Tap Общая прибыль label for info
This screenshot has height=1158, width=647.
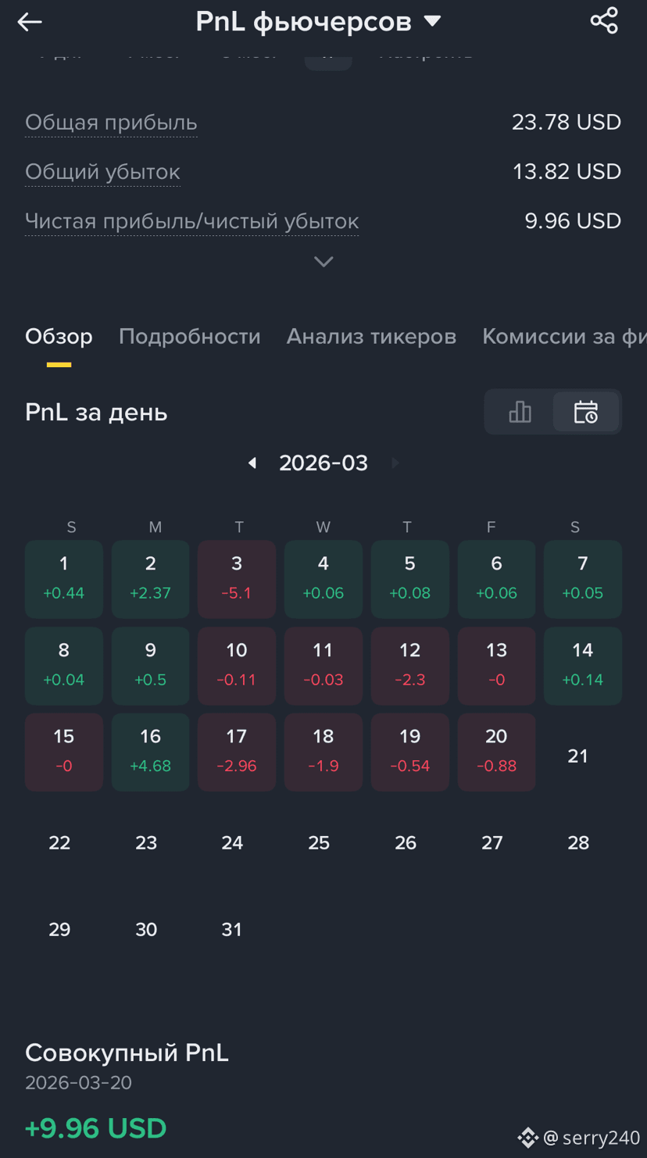tap(111, 123)
